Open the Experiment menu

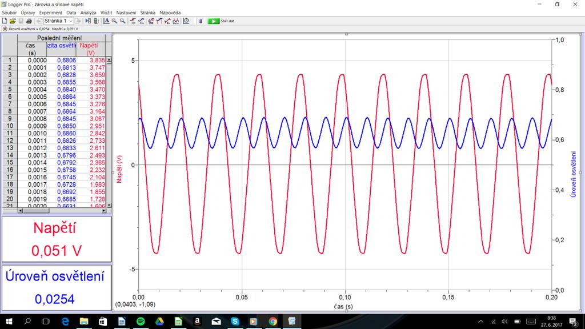click(50, 13)
